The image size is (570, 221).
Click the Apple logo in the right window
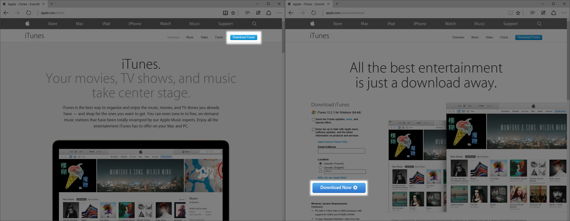[313, 24]
